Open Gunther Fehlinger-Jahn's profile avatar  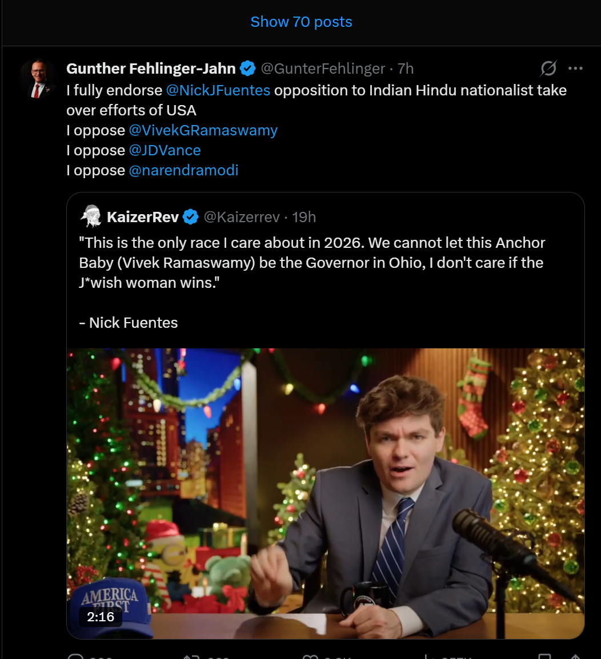coord(38,78)
